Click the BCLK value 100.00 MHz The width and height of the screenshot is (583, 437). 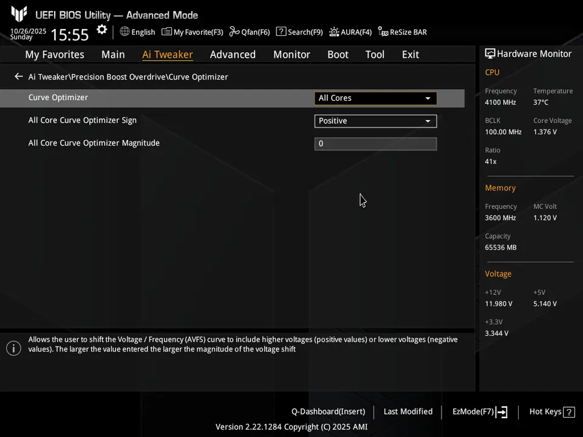click(x=503, y=132)
